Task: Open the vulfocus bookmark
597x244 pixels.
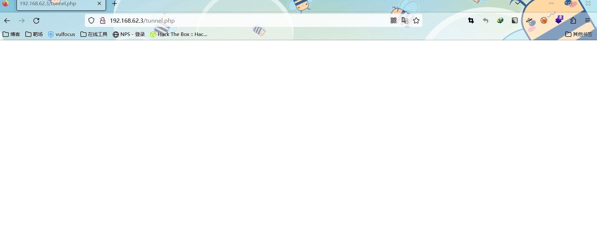Action: pyautogui.click(x=62, y=34)
